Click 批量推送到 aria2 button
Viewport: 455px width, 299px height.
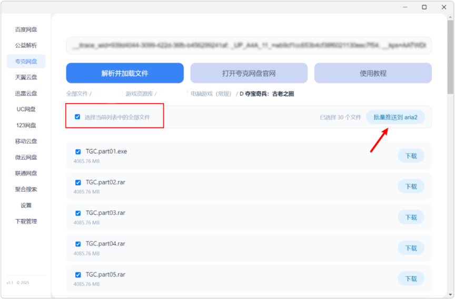[x=395, y=117]
